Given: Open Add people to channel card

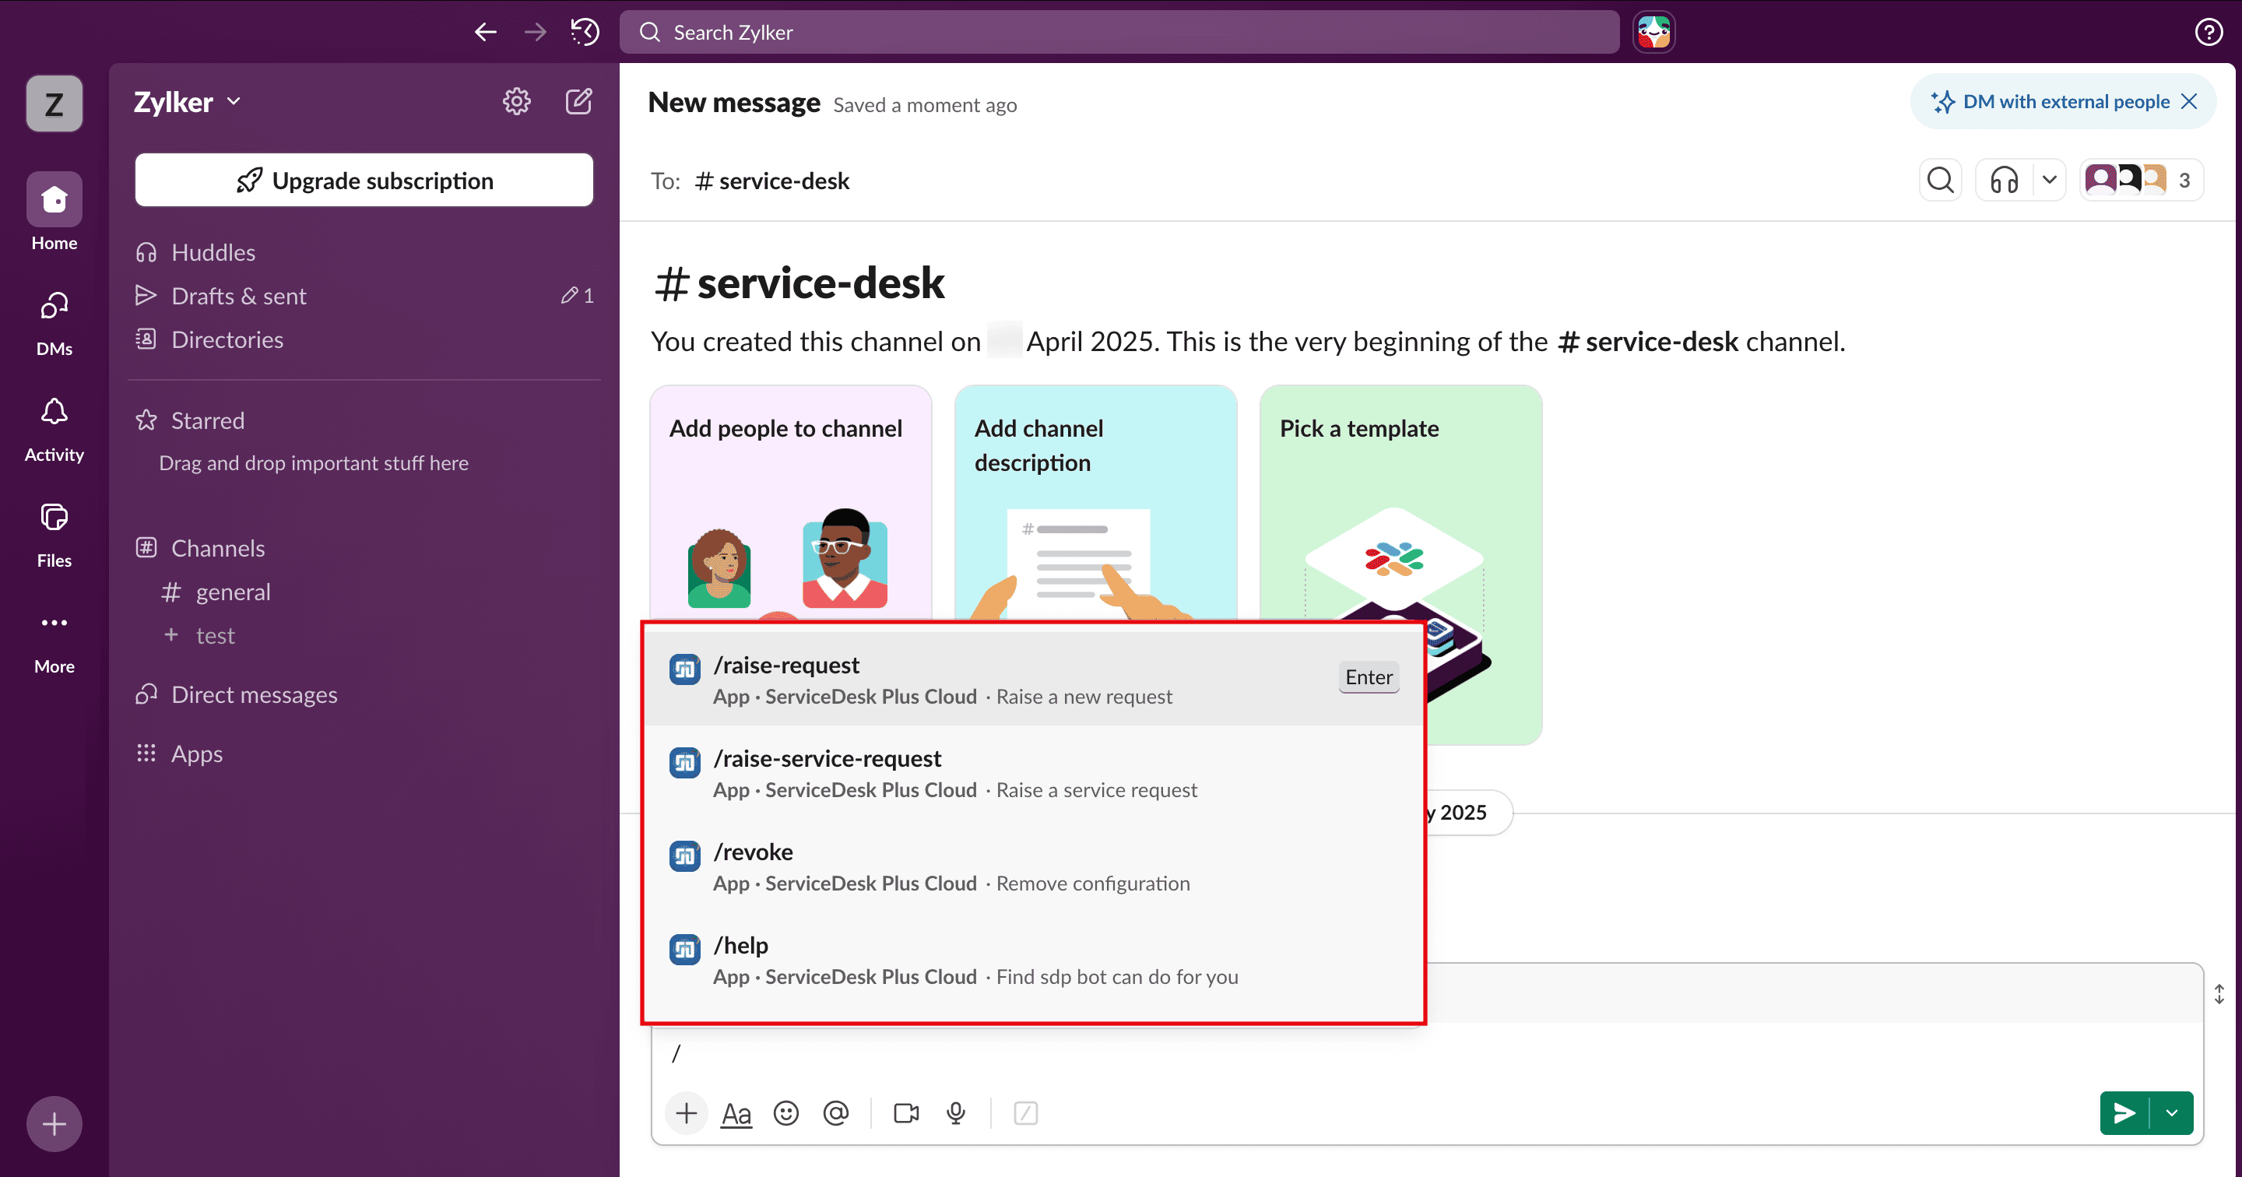Looking at the screenshot, I should [790, 501].
